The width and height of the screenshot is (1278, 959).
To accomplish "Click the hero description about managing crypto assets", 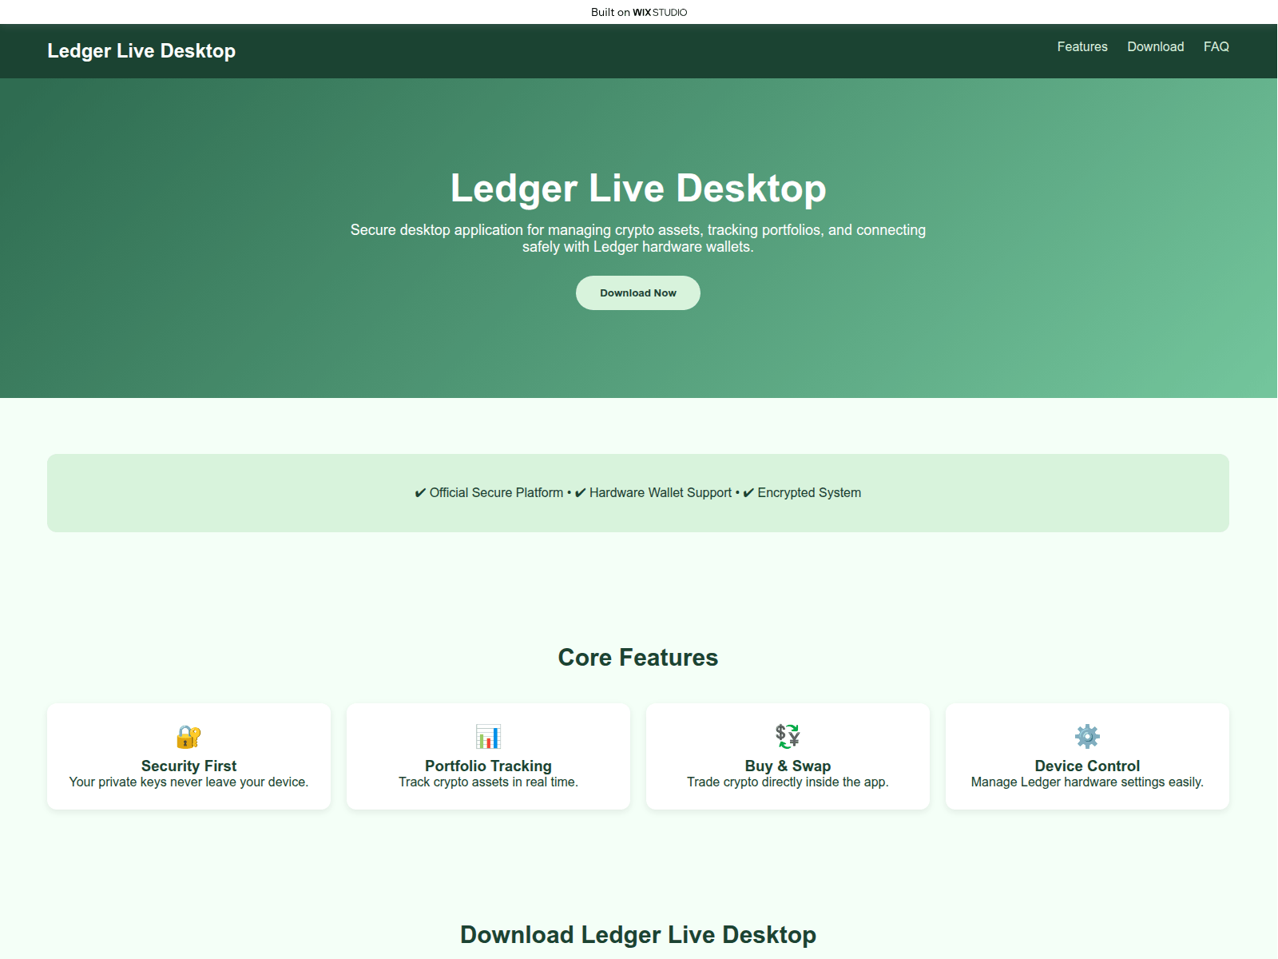I will click(638, 238).
